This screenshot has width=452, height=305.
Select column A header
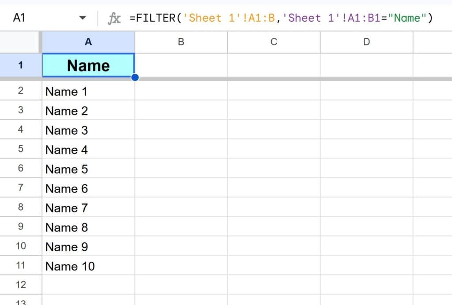[88, 42]
